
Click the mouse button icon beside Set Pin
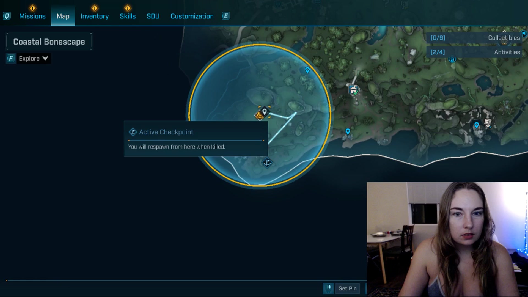(328, 288)
